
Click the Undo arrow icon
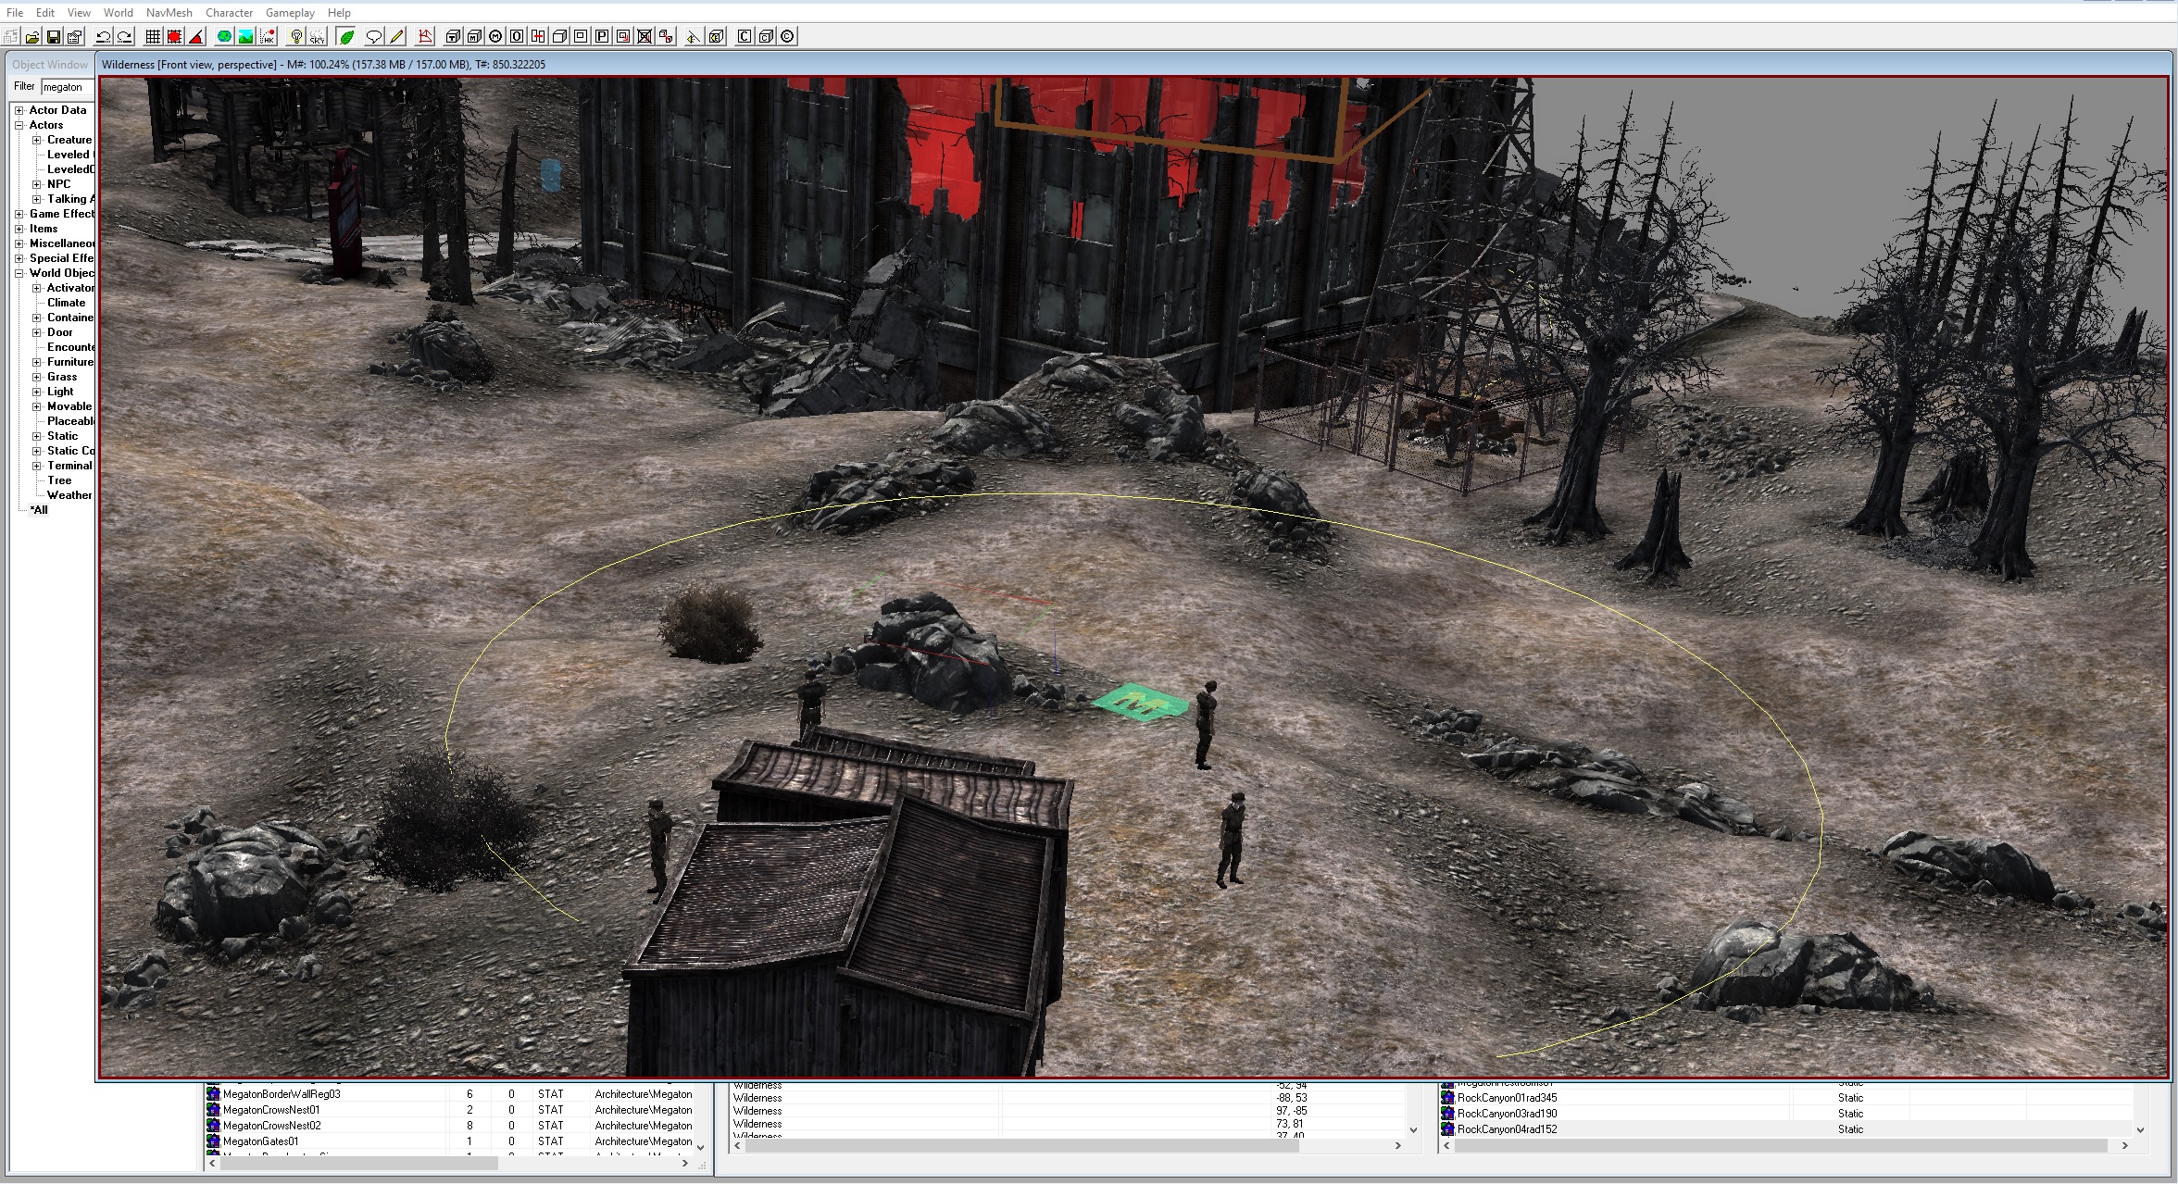coord(103,37)
